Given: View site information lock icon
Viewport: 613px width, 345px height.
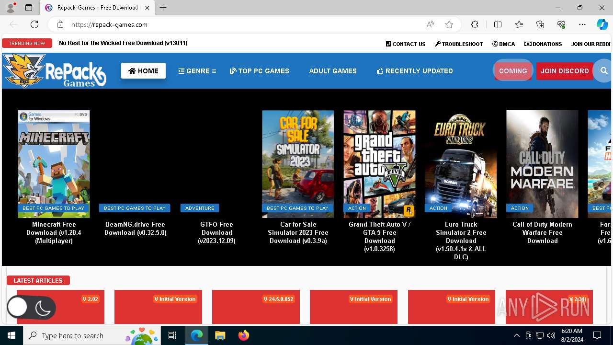Looking at the screenshot, I should pos(60,24).
